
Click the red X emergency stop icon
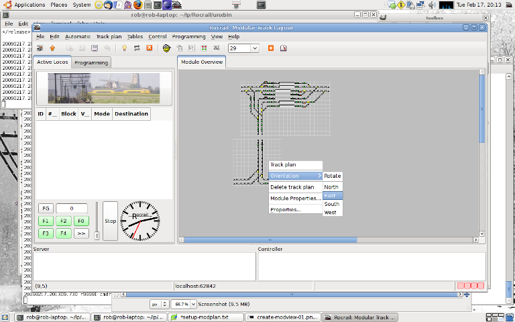(x=149, y=48)
